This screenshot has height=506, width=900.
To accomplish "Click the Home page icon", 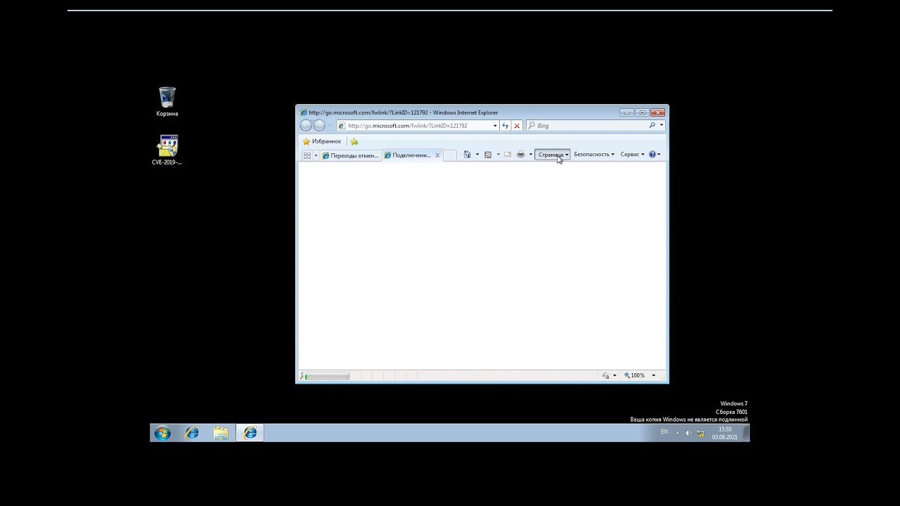I will (467, 155).
